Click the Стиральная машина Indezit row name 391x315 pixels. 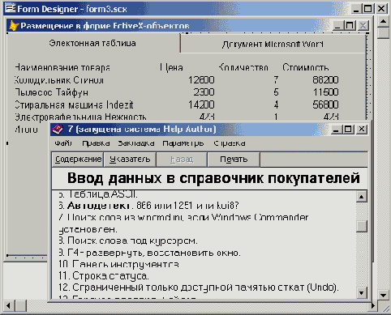point(74,104)
